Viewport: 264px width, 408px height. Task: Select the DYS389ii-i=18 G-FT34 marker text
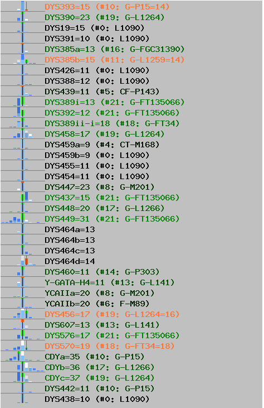click(112, 123)
